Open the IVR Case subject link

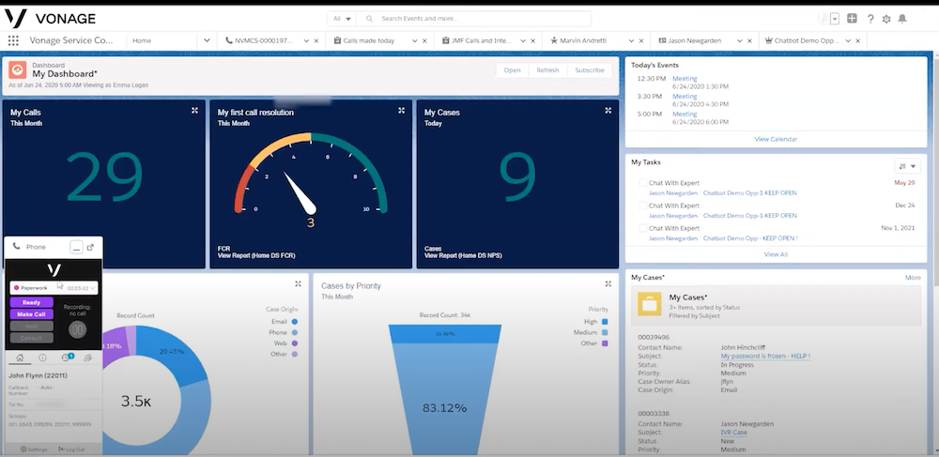[x=733, y=433]
